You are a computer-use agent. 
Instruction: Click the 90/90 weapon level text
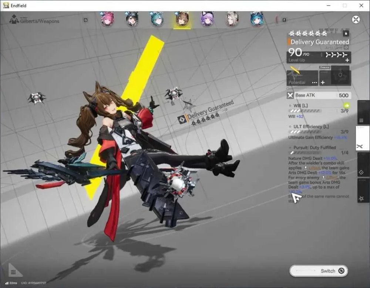(299, 52)
